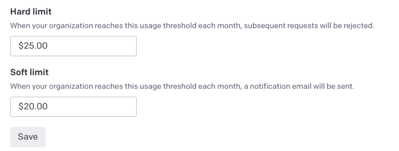Focus the Soft limit input field
The width and height of the screenshot is (399, 151).
tap(73, 107)
